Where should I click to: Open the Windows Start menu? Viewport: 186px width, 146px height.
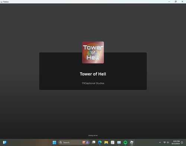[54, 142]
